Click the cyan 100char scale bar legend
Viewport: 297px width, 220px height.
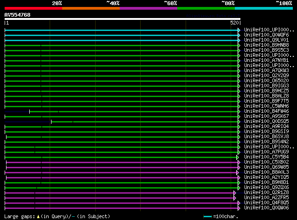[207, 216]
